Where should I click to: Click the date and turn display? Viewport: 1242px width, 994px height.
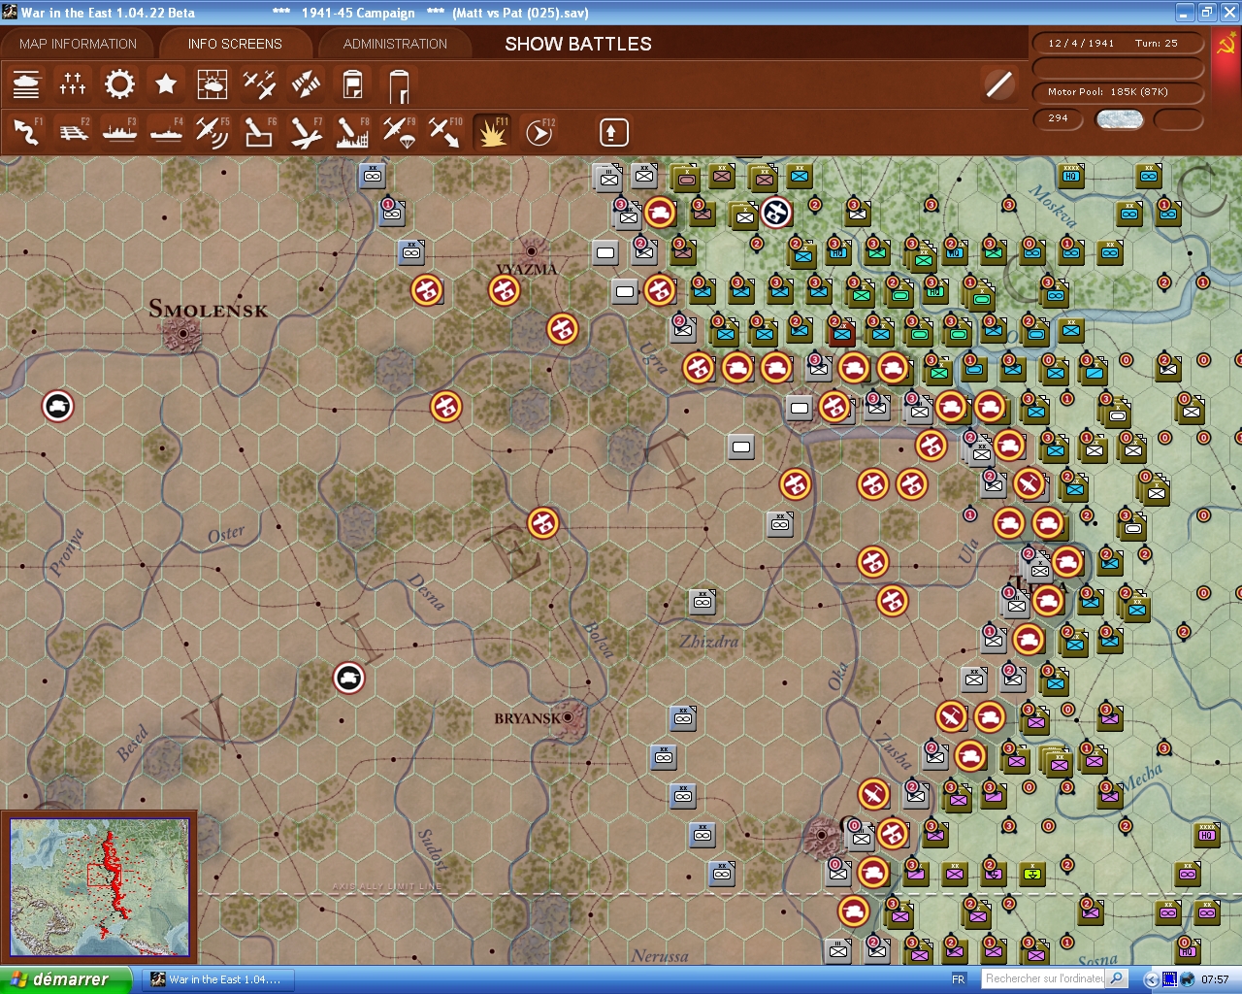point(1117,44)
